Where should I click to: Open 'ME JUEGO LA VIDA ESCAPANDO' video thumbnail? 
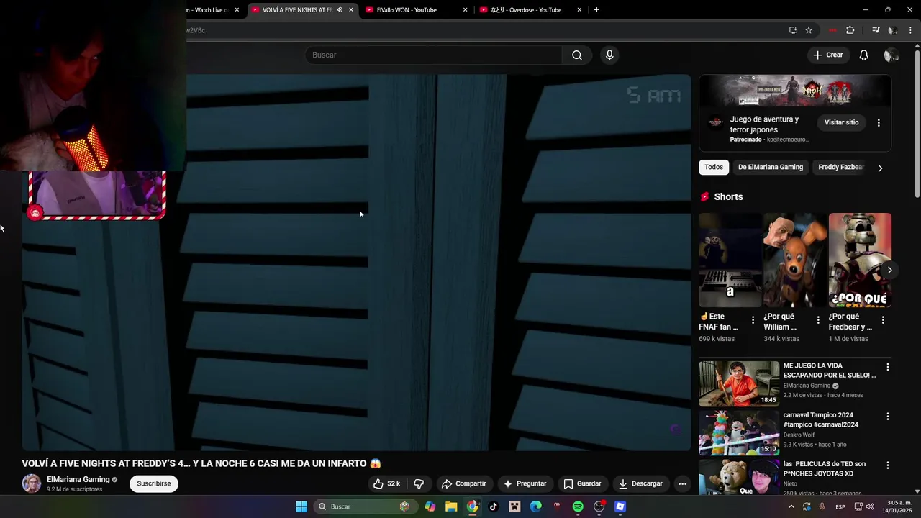click(739, 383)
